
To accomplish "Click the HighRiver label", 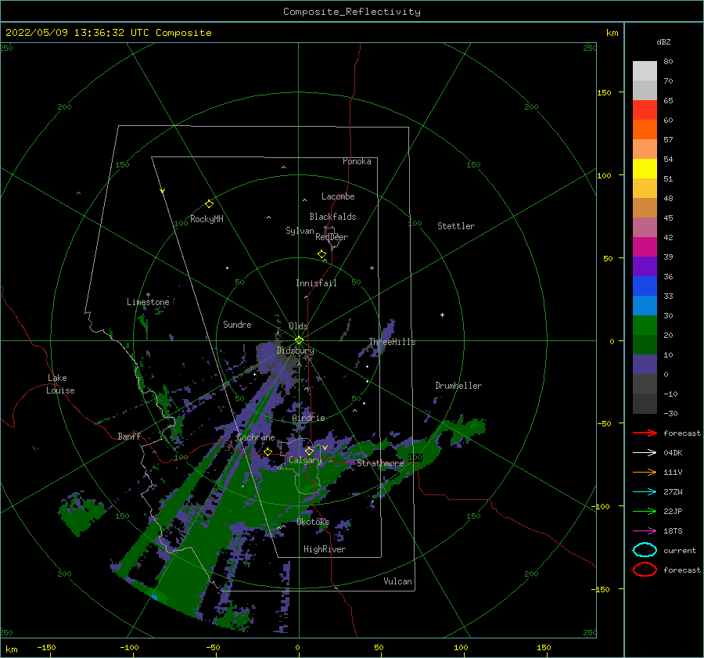I will (x=325, y=549).
